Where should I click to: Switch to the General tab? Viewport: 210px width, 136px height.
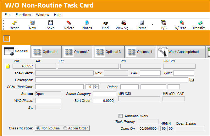[x=16, y=51]
